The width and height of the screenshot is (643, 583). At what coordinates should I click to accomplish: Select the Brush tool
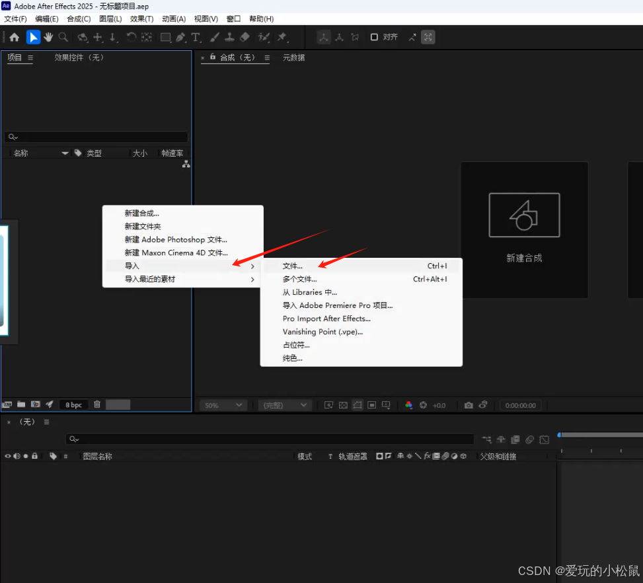click(x=215, y=37)
